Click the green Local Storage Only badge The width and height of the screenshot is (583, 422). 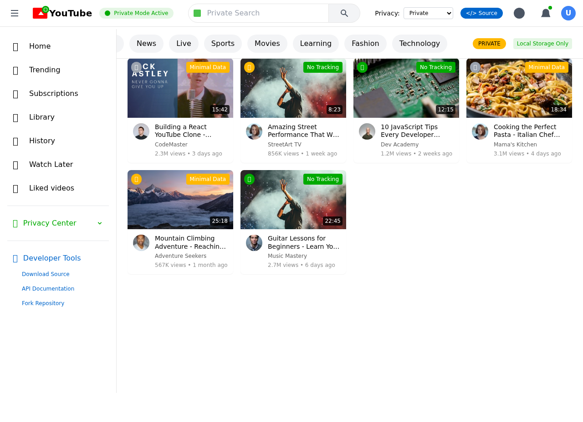point(542,44)
